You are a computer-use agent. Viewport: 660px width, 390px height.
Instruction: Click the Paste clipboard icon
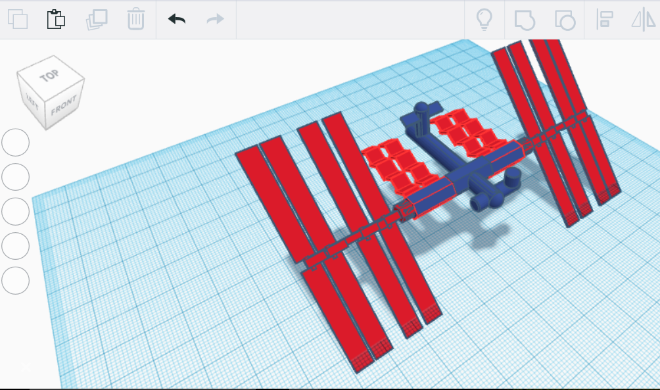pos(56,19)
